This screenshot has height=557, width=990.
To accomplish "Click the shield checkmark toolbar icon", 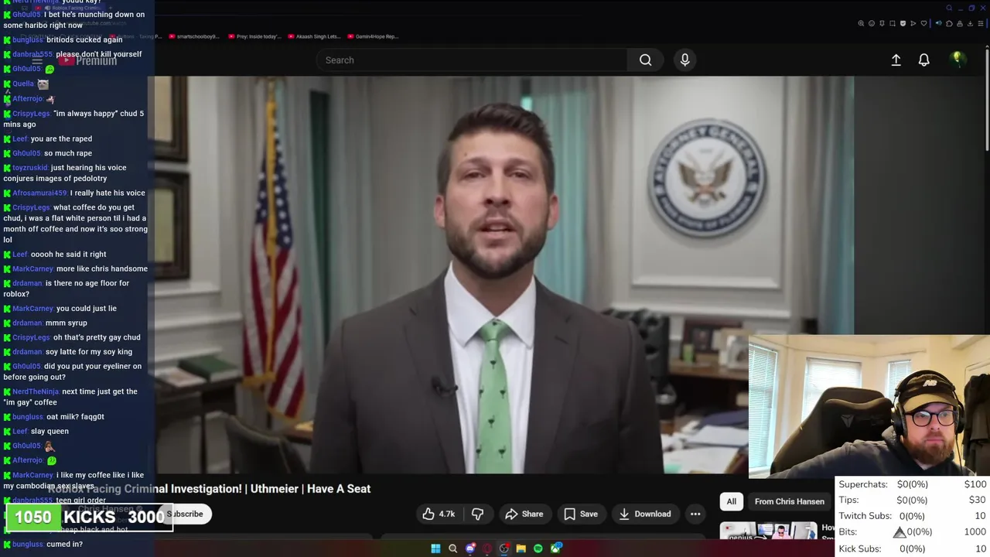I will pos(903,23).
